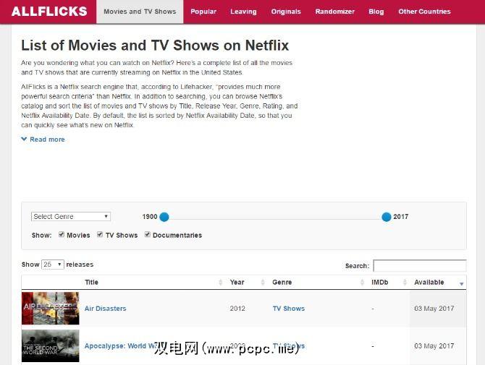Viewport: 485px width, 365px height.
Task: Click TV Shows genre link for Air Disasters
Action: tap(289, 309)
